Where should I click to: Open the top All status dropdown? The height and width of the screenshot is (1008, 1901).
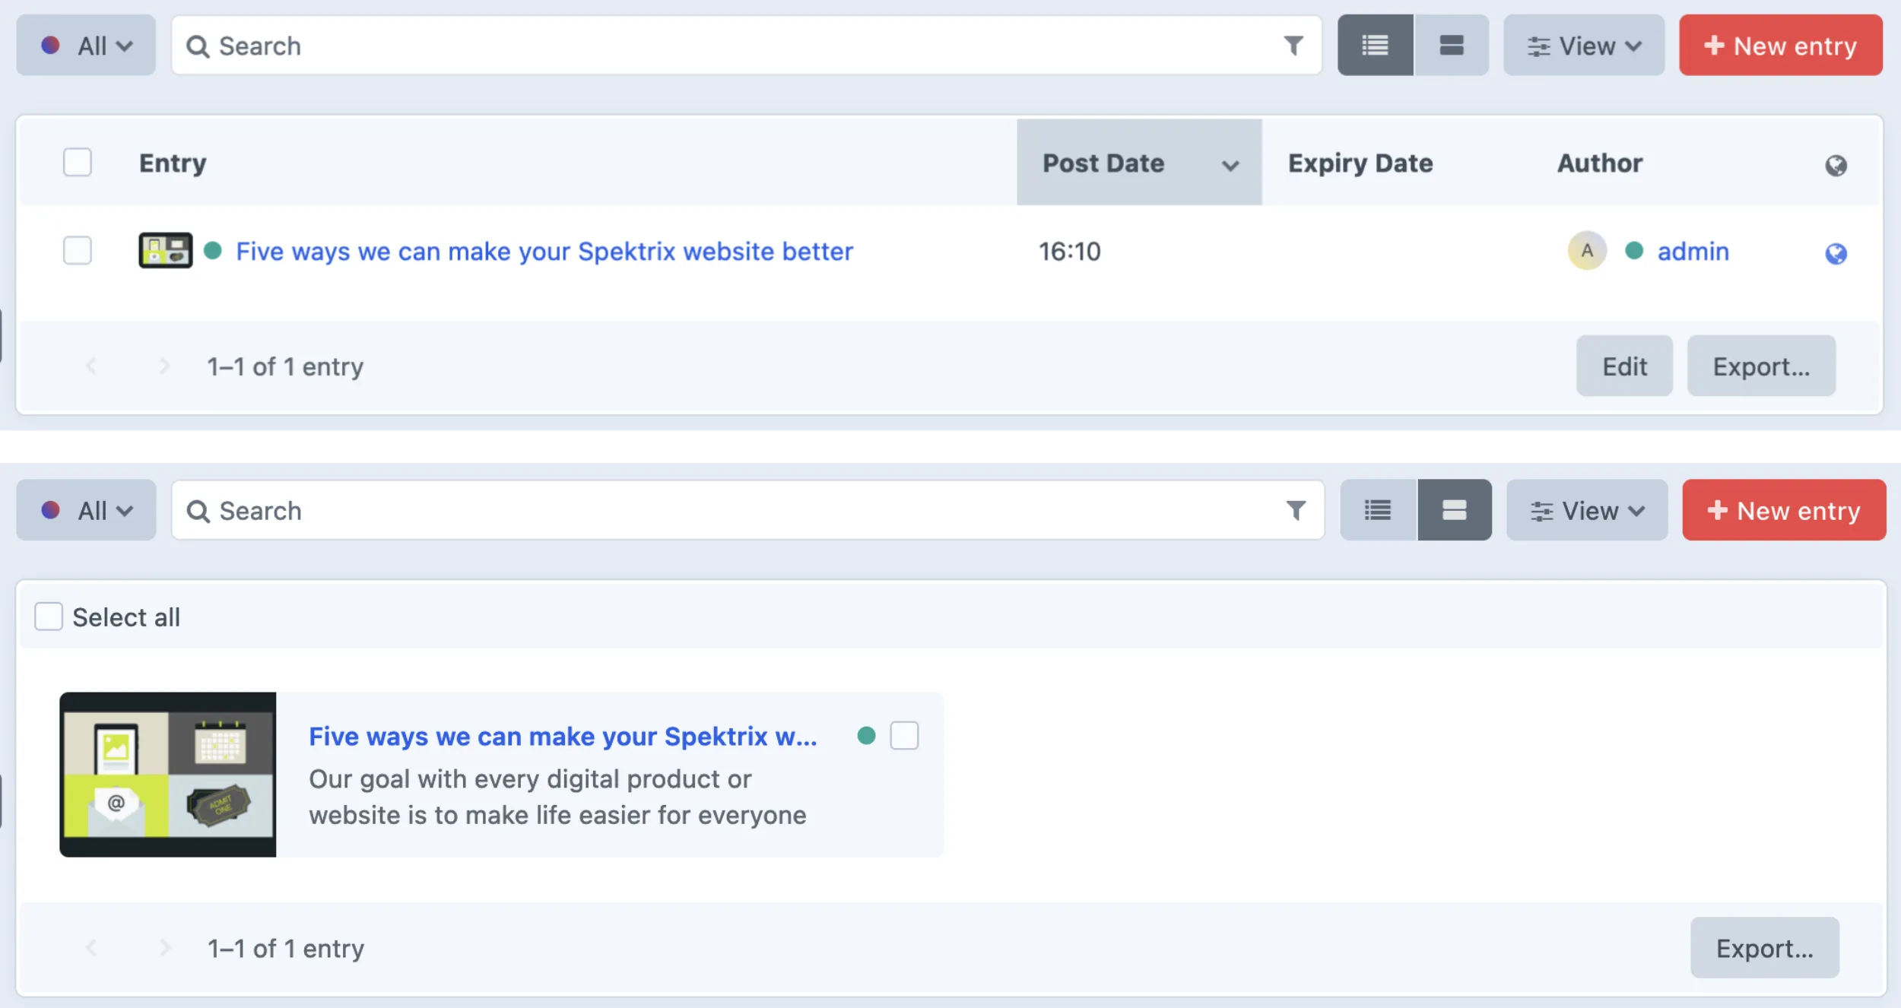click(x=86, y=46)
